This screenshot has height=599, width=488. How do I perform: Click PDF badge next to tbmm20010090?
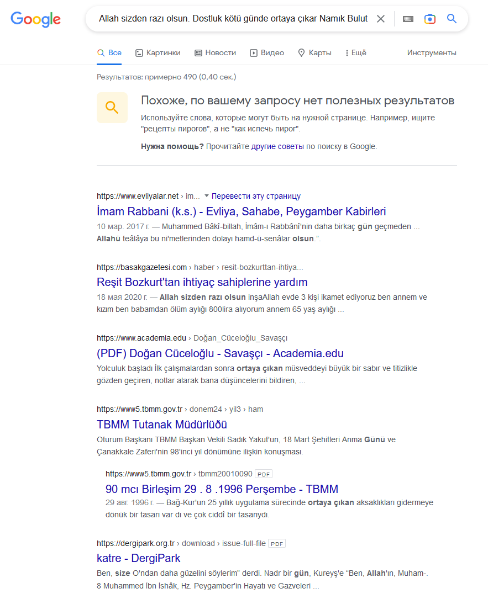264,474
